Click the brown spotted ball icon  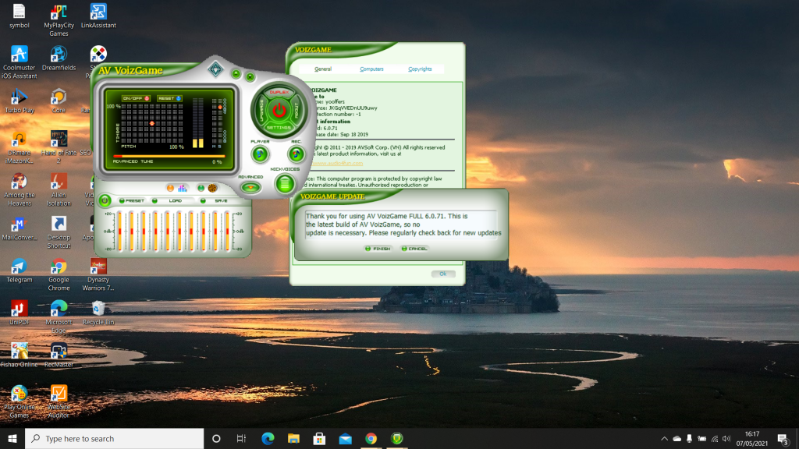[x=212, y=189]
